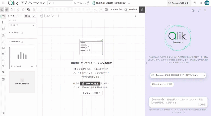Click the 販売実績 app title in header

113,3
